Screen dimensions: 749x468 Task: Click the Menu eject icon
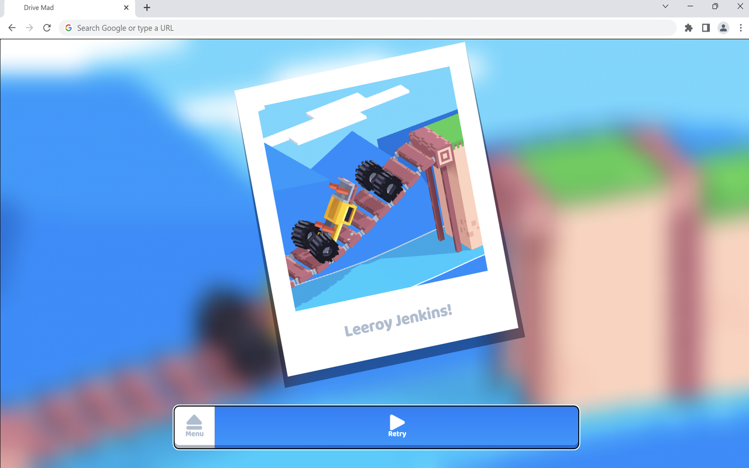point(194,424)
